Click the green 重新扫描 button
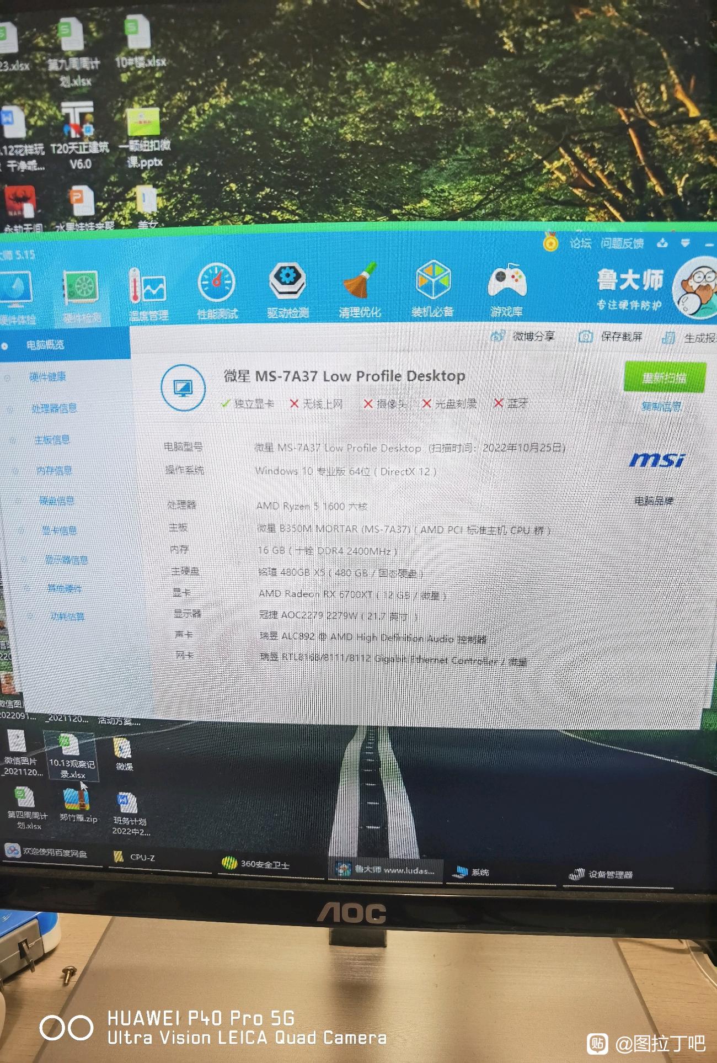This screenshot has width=717, height=1063. 665,378
